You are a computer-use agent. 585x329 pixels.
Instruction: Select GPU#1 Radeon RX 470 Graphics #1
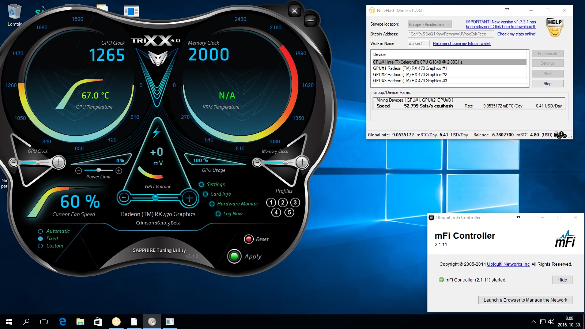(x=450, y=68)
